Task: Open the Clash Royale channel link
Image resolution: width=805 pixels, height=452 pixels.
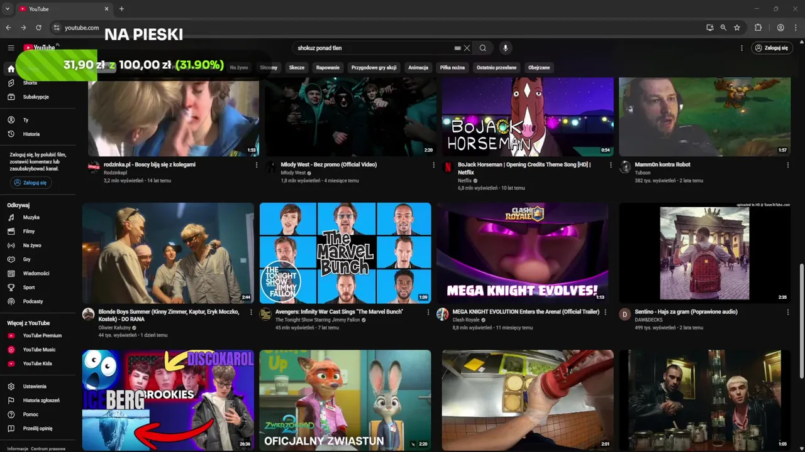Action: (x=466, y=320)
